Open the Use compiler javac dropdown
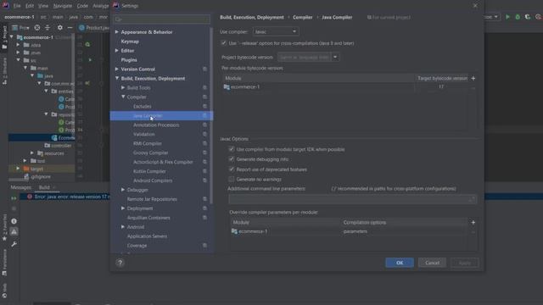Screen dimensions: 543x305 pyautogui.click(x=276, y=31)
